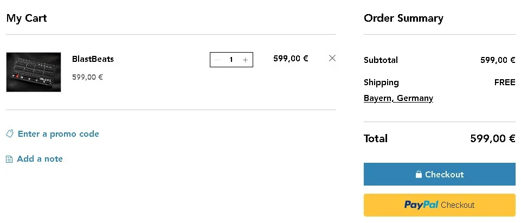The image size is (521, 223).
Task: Open the 'Enter a promo code' link
Action: click(x=58, y=133)
